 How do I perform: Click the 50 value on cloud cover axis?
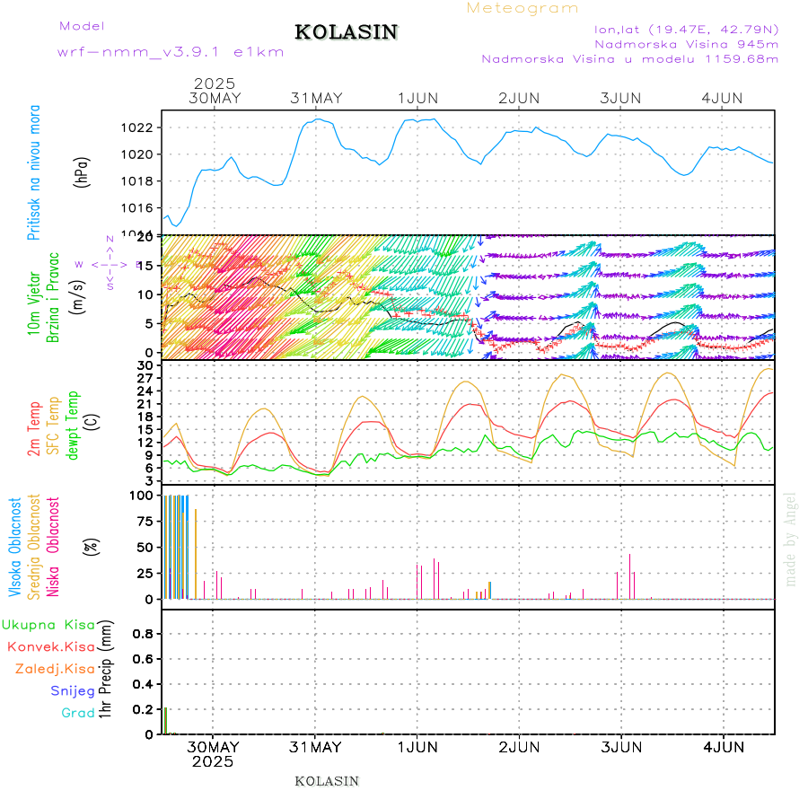pos(145,548)
